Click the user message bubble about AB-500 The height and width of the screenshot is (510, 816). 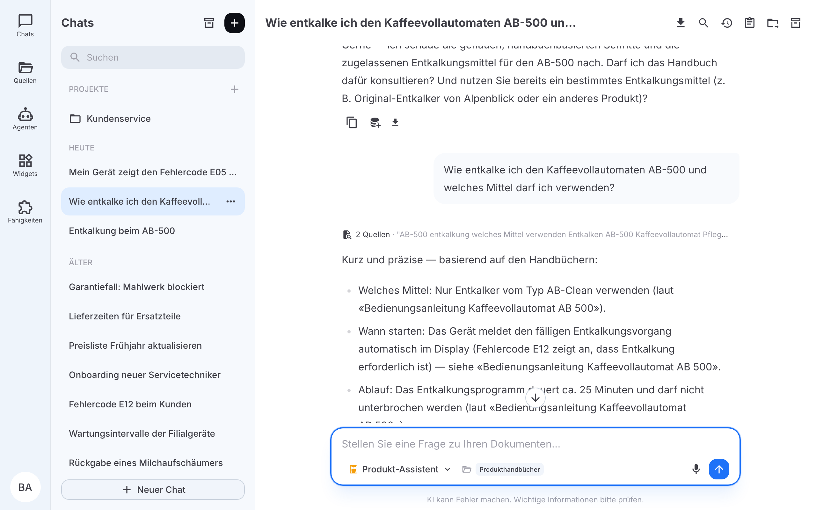[x=586, y=178]
